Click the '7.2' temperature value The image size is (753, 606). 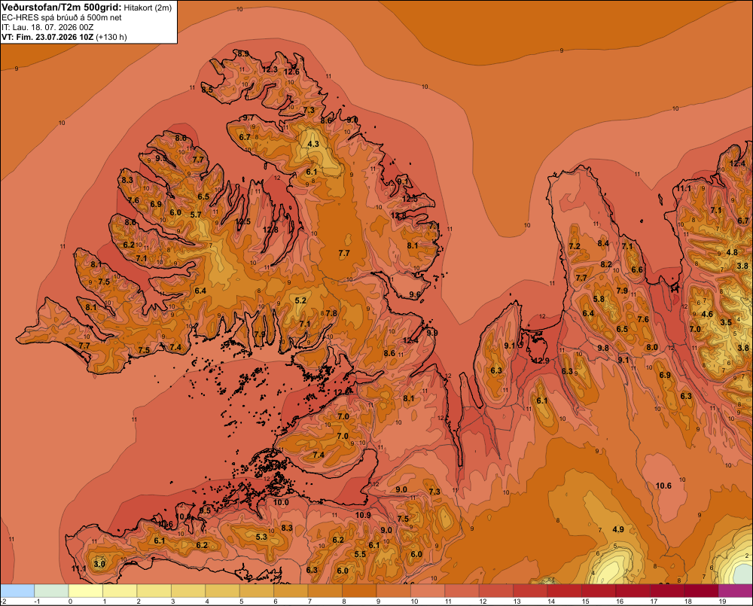(x=575, y=246)
